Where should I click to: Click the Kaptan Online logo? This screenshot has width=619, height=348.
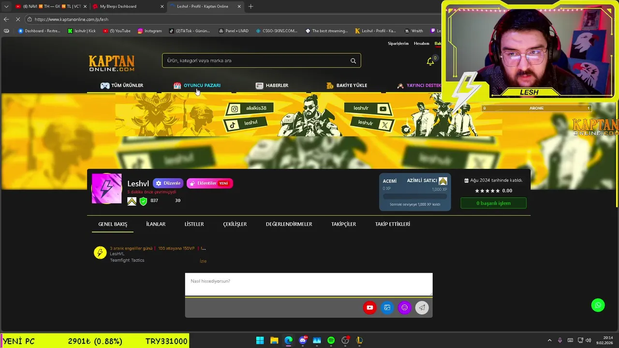click(x=112, y=63)
